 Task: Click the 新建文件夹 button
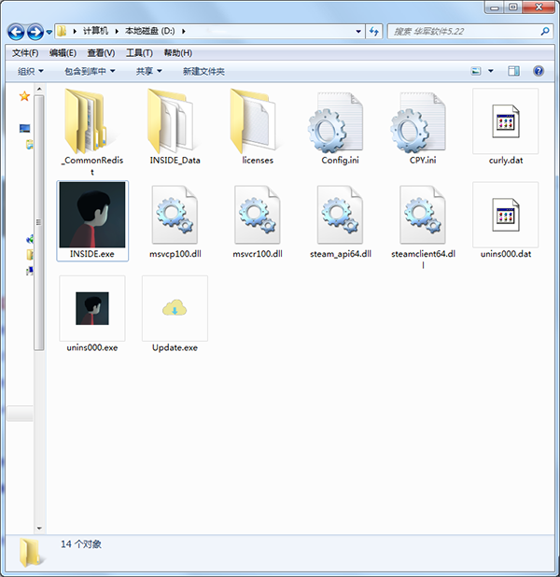[x=203, y=71]
